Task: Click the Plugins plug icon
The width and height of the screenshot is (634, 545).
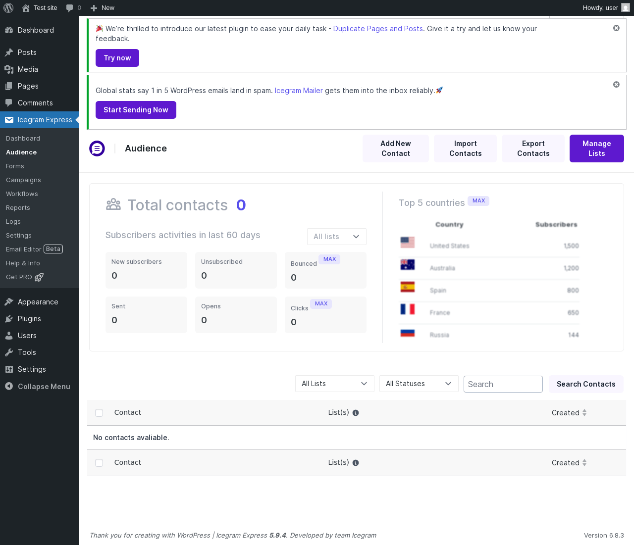Action: tap(9, 319)
